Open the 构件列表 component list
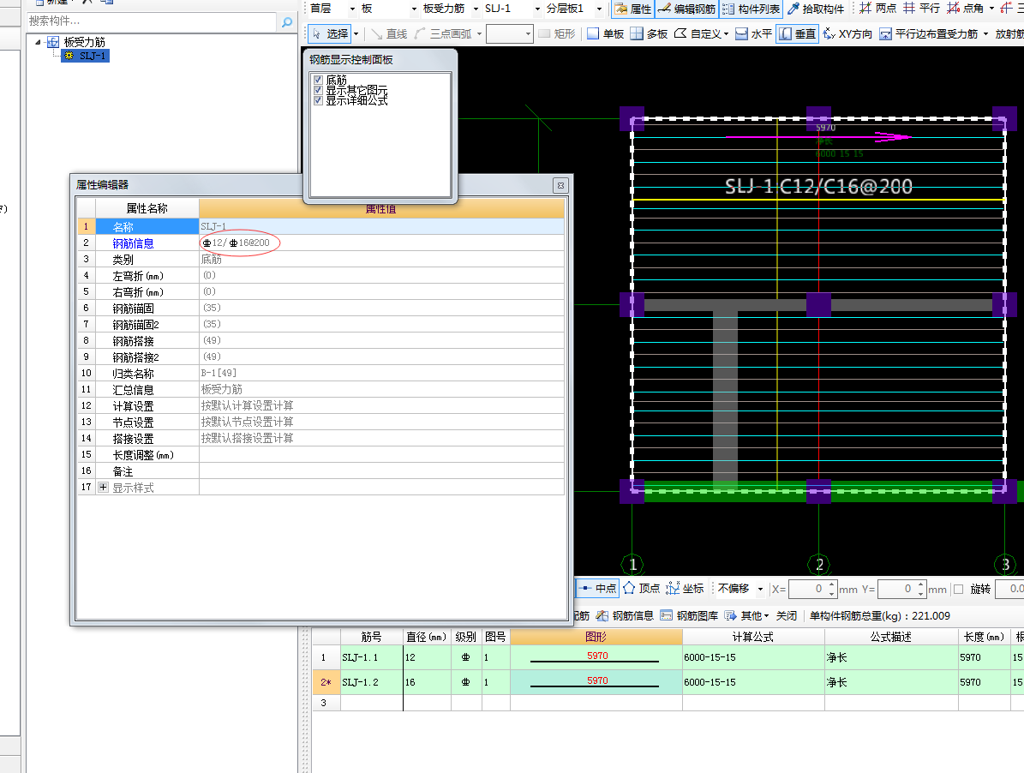 tap(751, 9)
